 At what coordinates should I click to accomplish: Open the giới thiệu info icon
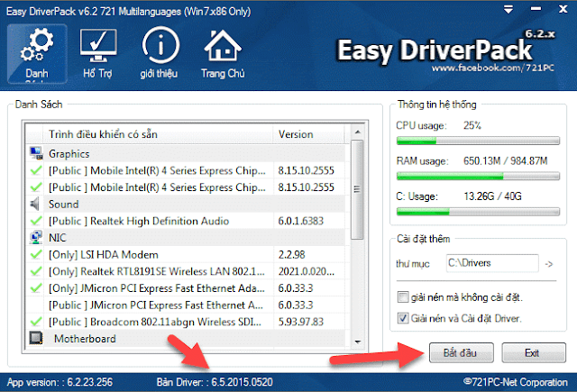point(160,54)
